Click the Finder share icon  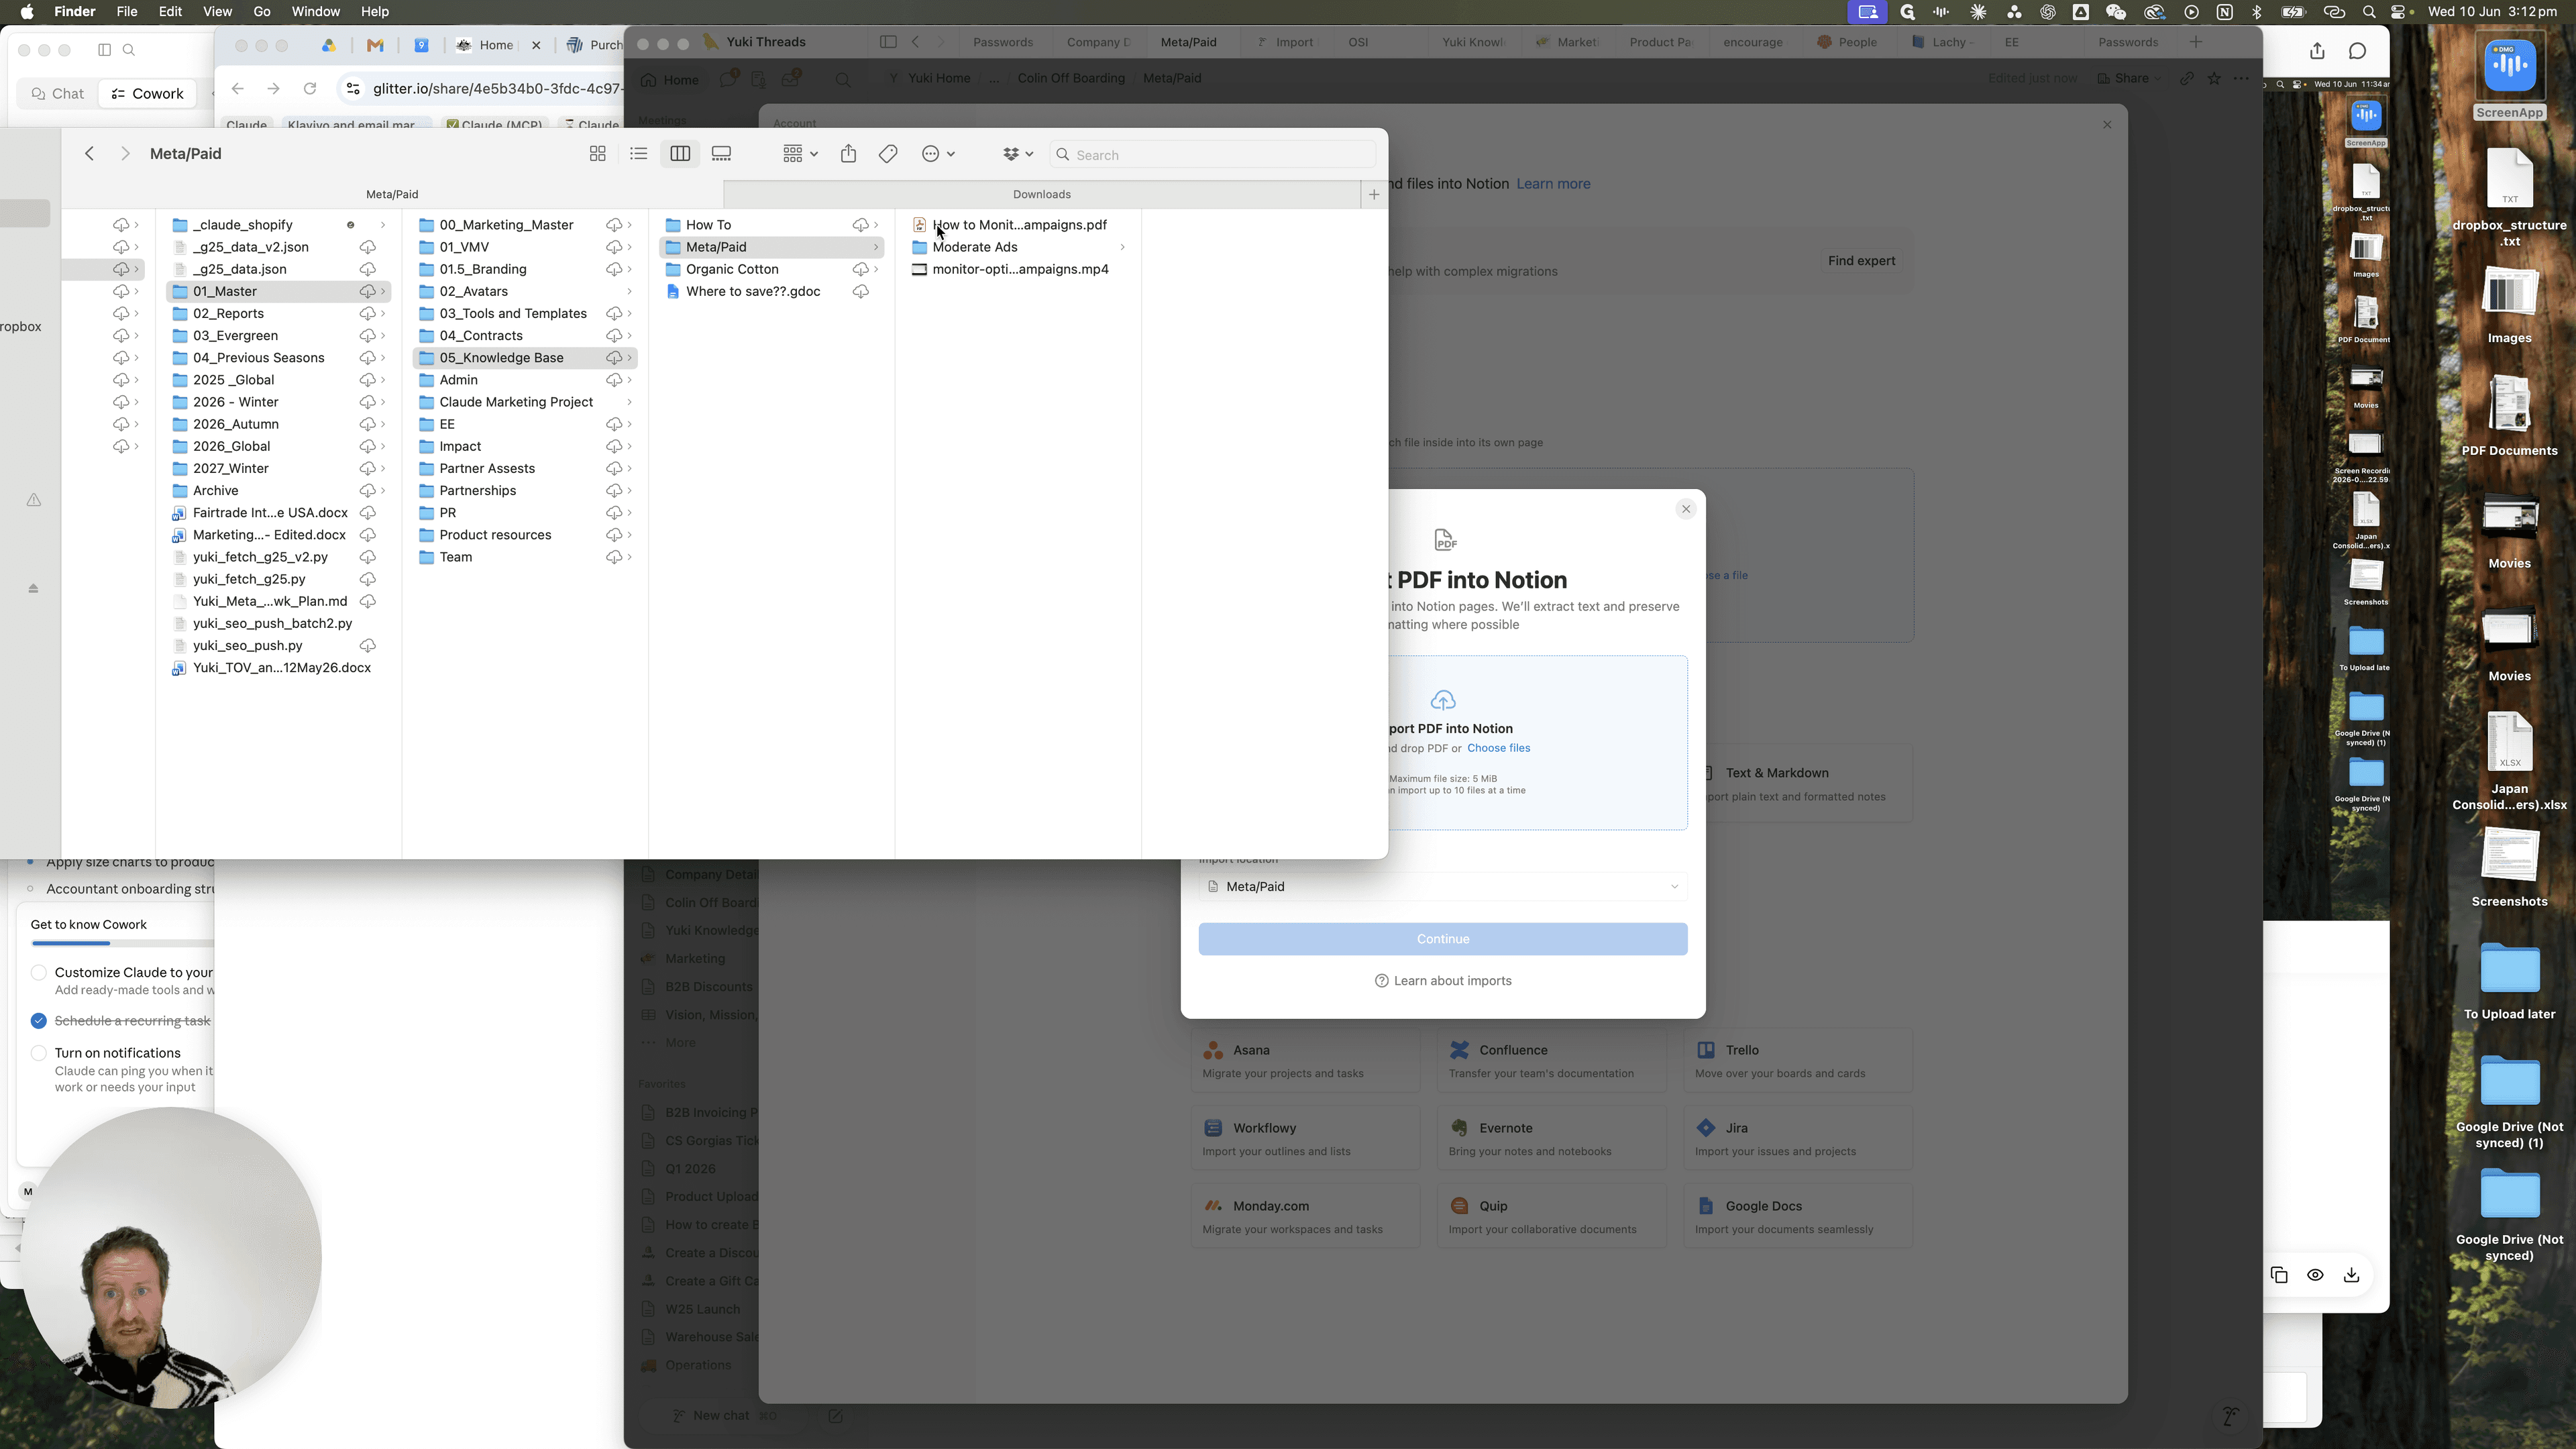tap(848, 154)
